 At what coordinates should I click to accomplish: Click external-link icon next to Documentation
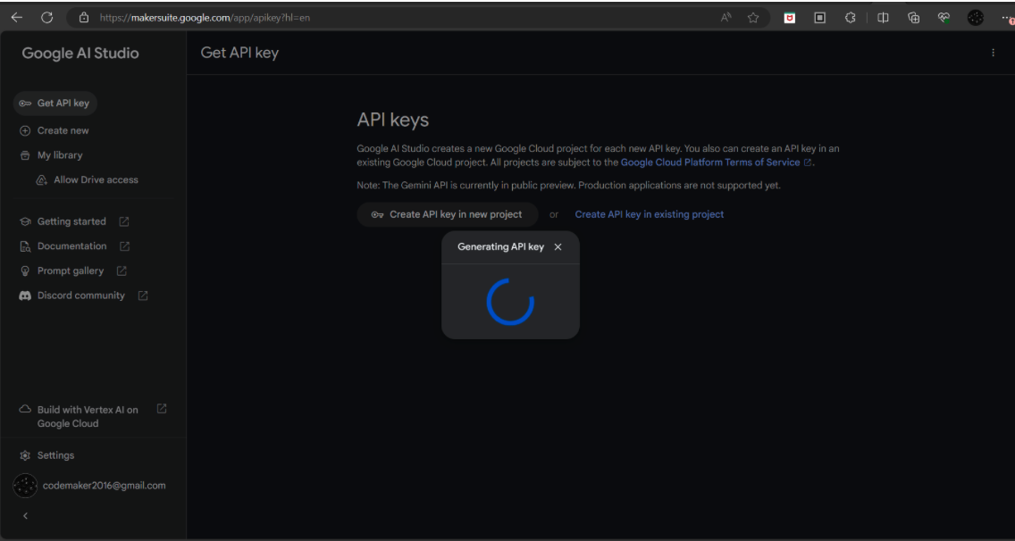coord(125,246)
